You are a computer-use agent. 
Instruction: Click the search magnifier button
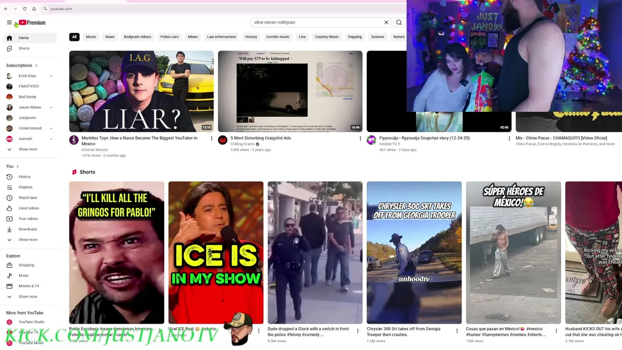399,22
